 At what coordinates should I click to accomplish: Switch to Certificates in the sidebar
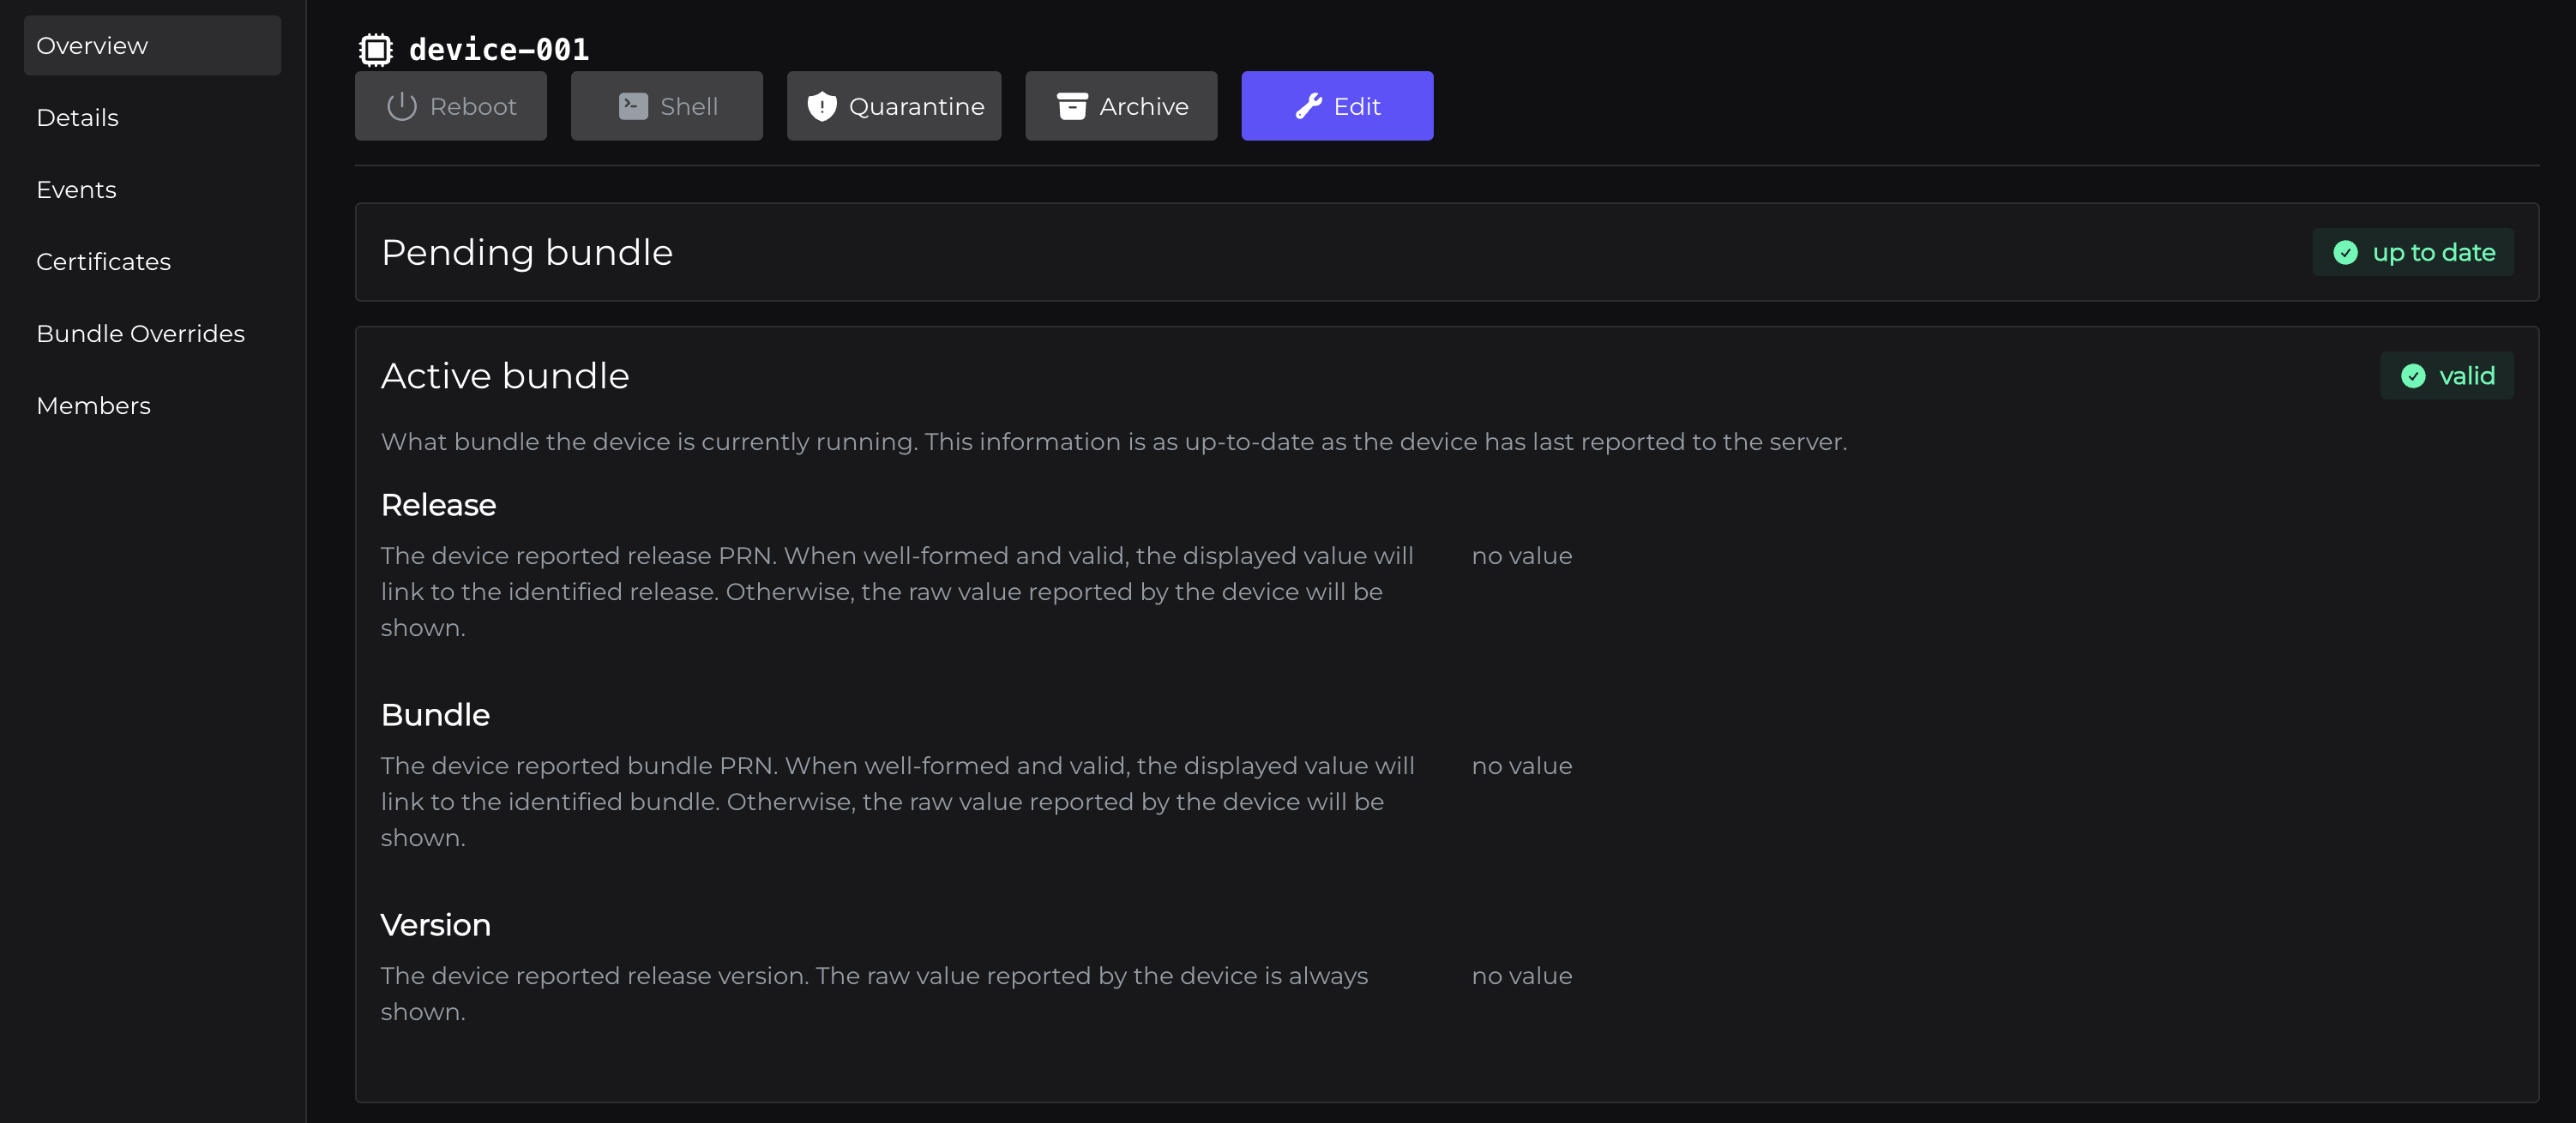tap(104, 262)
